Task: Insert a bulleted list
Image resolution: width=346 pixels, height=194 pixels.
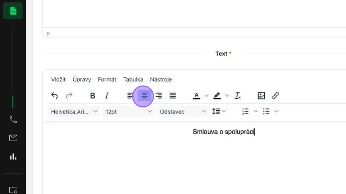Action: [266, 111]
